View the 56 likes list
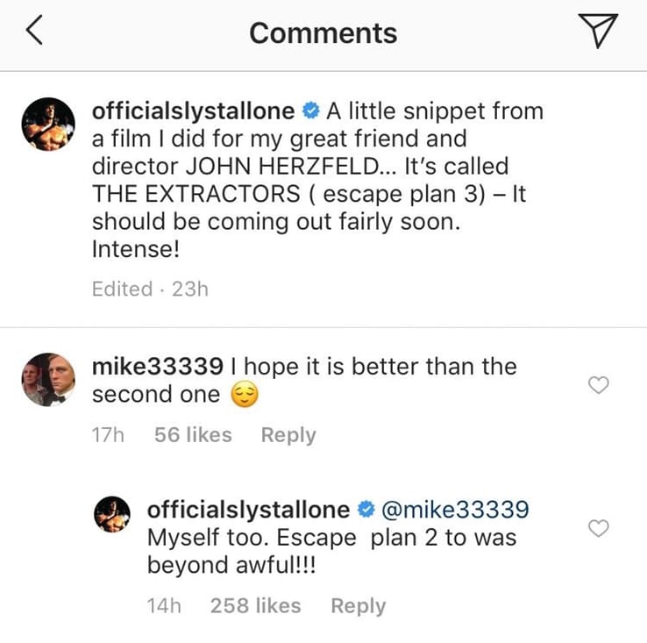This screenshot has height=643, width=647. click(193, 435)
